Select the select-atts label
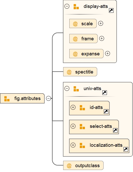The height and width of the screenshot is (172, 133). (x=101, y=126)
